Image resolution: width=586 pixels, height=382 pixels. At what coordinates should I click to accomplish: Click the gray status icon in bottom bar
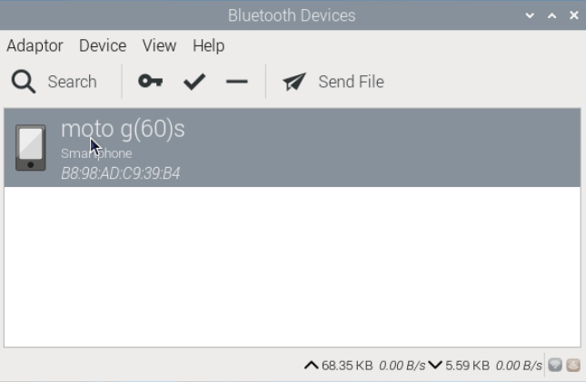click(x=555, y=365)
